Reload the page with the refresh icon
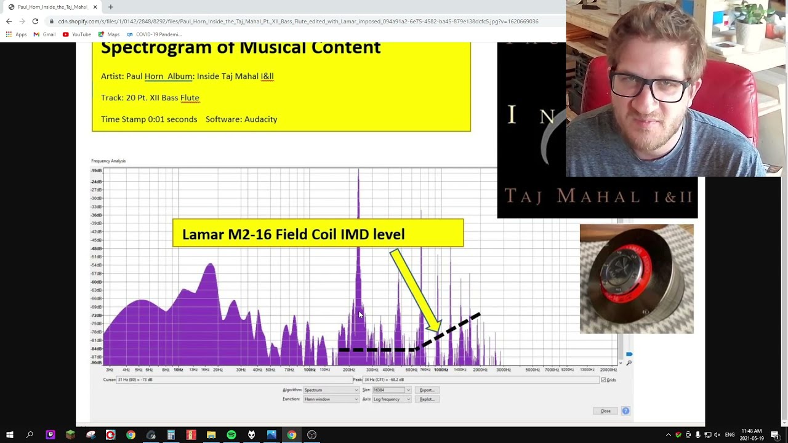The height and width of the screenshot is (443, 788). 35,21
